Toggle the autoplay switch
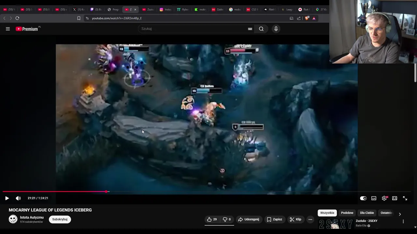The height and width of the screenshot is (234, 417). click(x=363, y=198)
